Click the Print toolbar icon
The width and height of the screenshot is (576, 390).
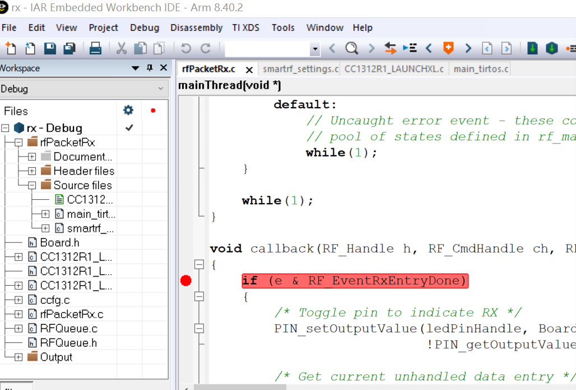click(x=95, y=48)
